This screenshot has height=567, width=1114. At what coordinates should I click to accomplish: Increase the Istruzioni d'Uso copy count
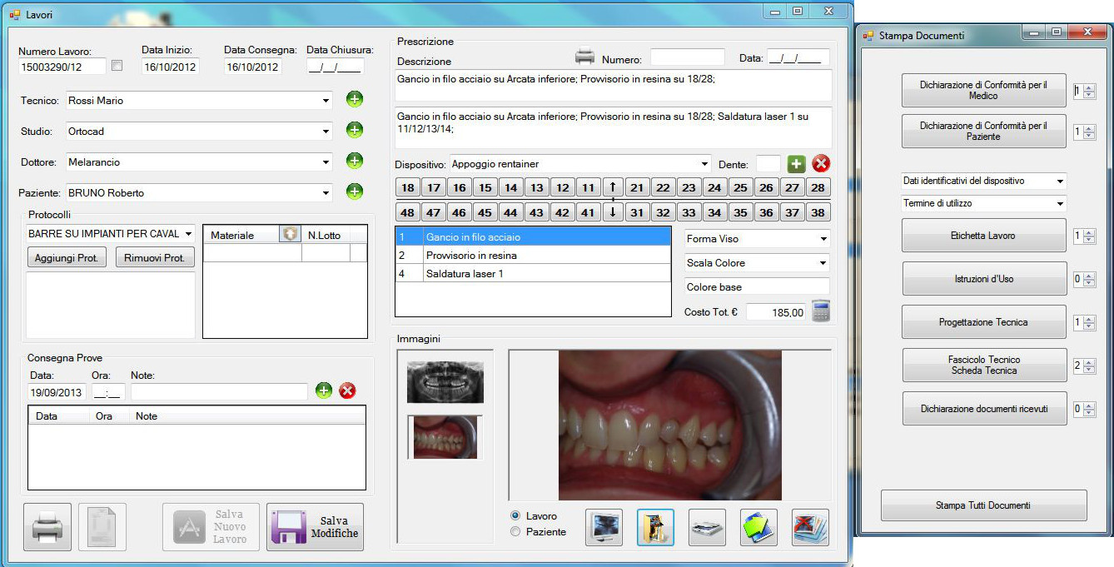1089,276
